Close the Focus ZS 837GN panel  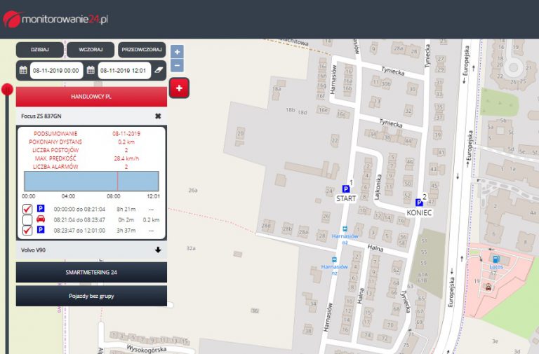(x=158, y=116)
